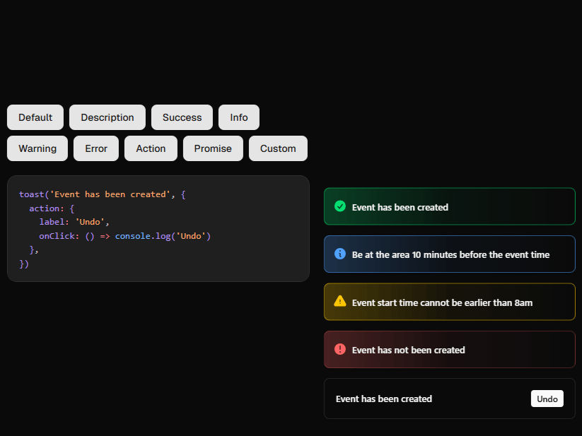Select the Success toast type

[x=182, y=117]
